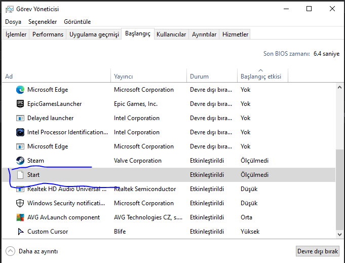This screenshot has height=263, width=345.
Task: Switch to the Ayrıntılar tab
Action: (x=204, y=34)
